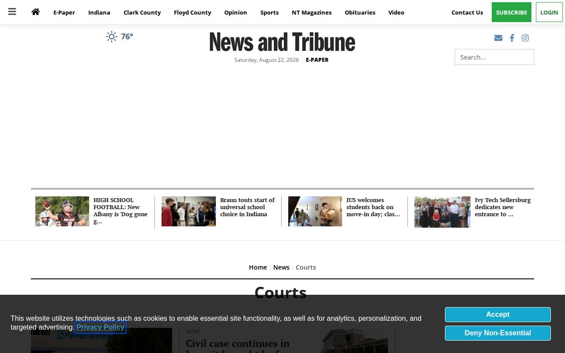Accept cookies in the consent banner
The height and width of the screenshot is (353, 565).
pyautogui.click(x=498, y=315)
